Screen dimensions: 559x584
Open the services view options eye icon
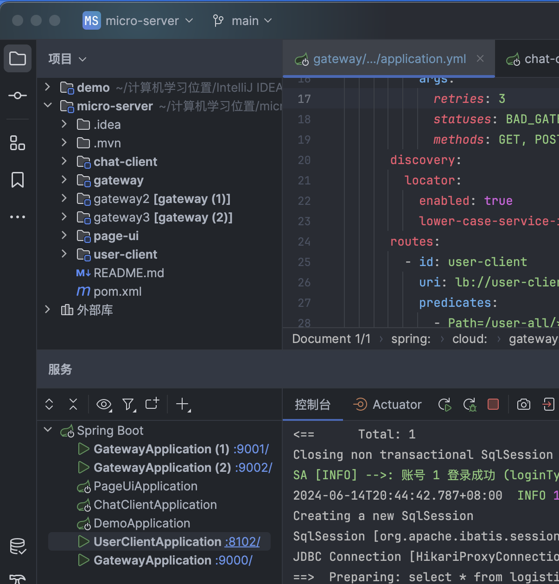pos(104,405)
